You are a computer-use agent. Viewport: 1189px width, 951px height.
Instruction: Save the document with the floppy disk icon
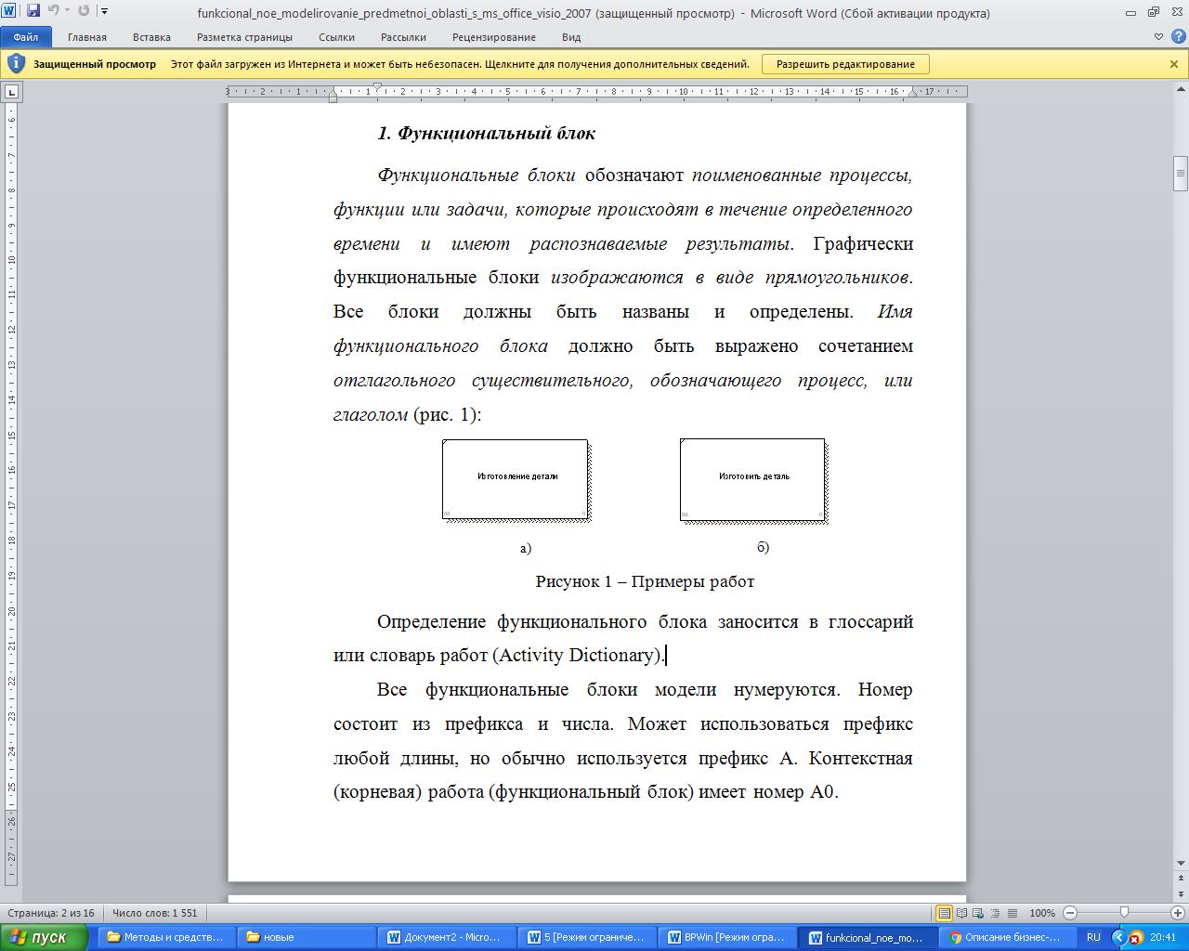33,11
